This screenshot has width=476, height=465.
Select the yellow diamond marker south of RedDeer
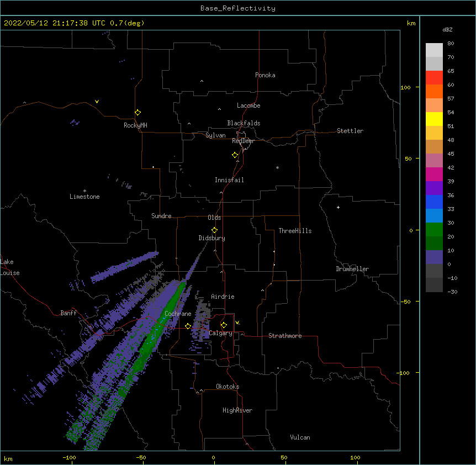(x=235, y=155)
